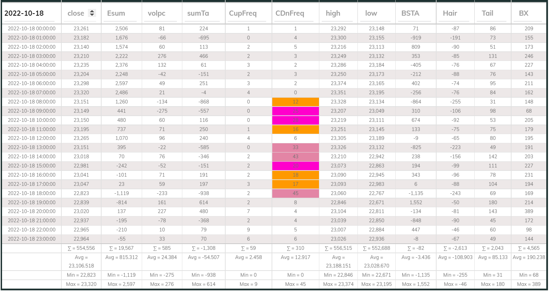Click volpc value 276 in 03:00:00 row
Viewport: 549px width, 291px height.
click(x=162, y=56)
